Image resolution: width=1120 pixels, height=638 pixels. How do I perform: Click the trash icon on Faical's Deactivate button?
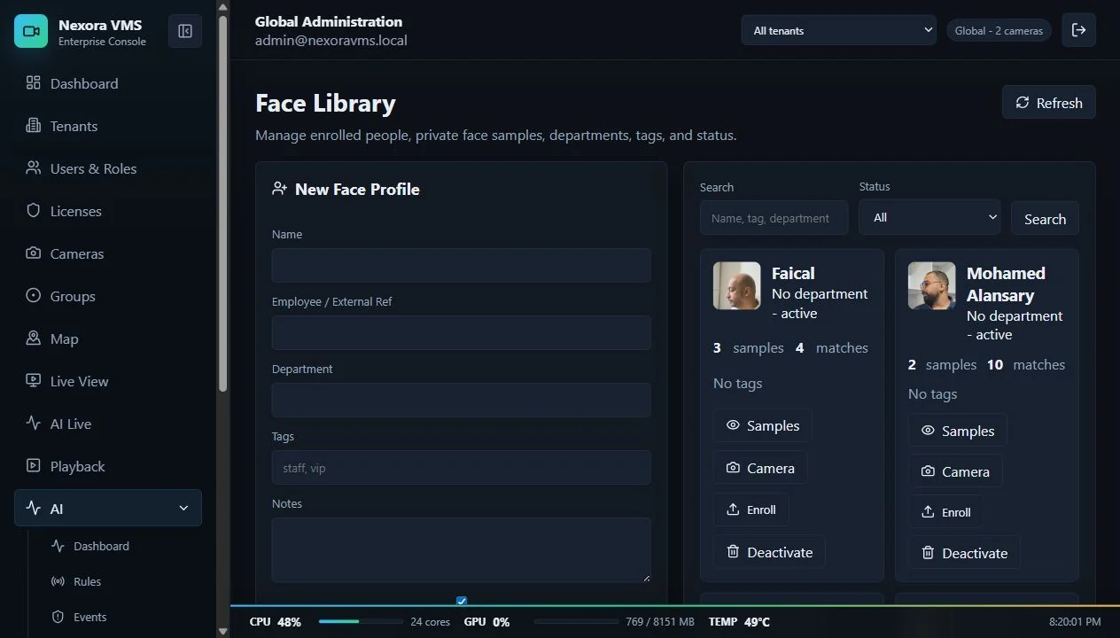(x=733, y=552)
